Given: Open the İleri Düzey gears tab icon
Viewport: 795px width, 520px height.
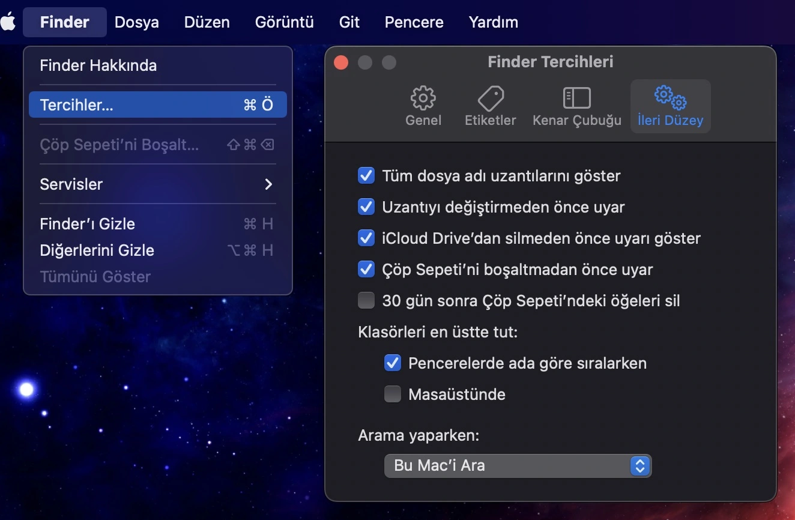Looking at the screenshot, I should tap(670, 97).
